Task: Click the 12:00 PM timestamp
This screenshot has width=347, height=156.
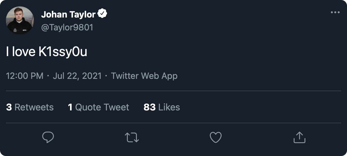Action: [25, 76]
